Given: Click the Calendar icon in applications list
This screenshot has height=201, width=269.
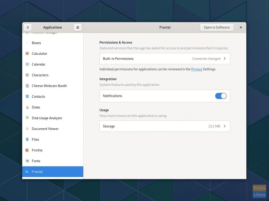Looking at the screenshot, I should [x=27, y=64].
